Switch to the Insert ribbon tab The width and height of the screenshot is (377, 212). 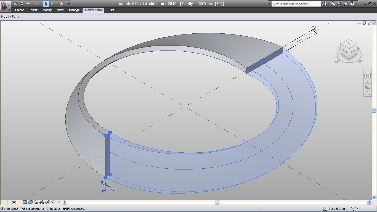pyautogui.click(x=33, y=10)
